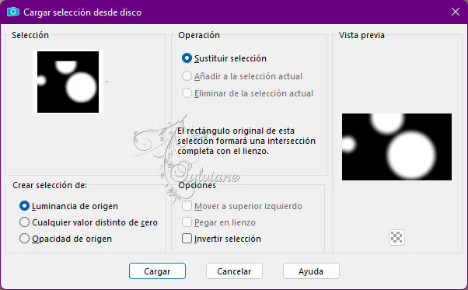
Task: Close the Cargar selección desde disco dialog
Action: (456, 12)
